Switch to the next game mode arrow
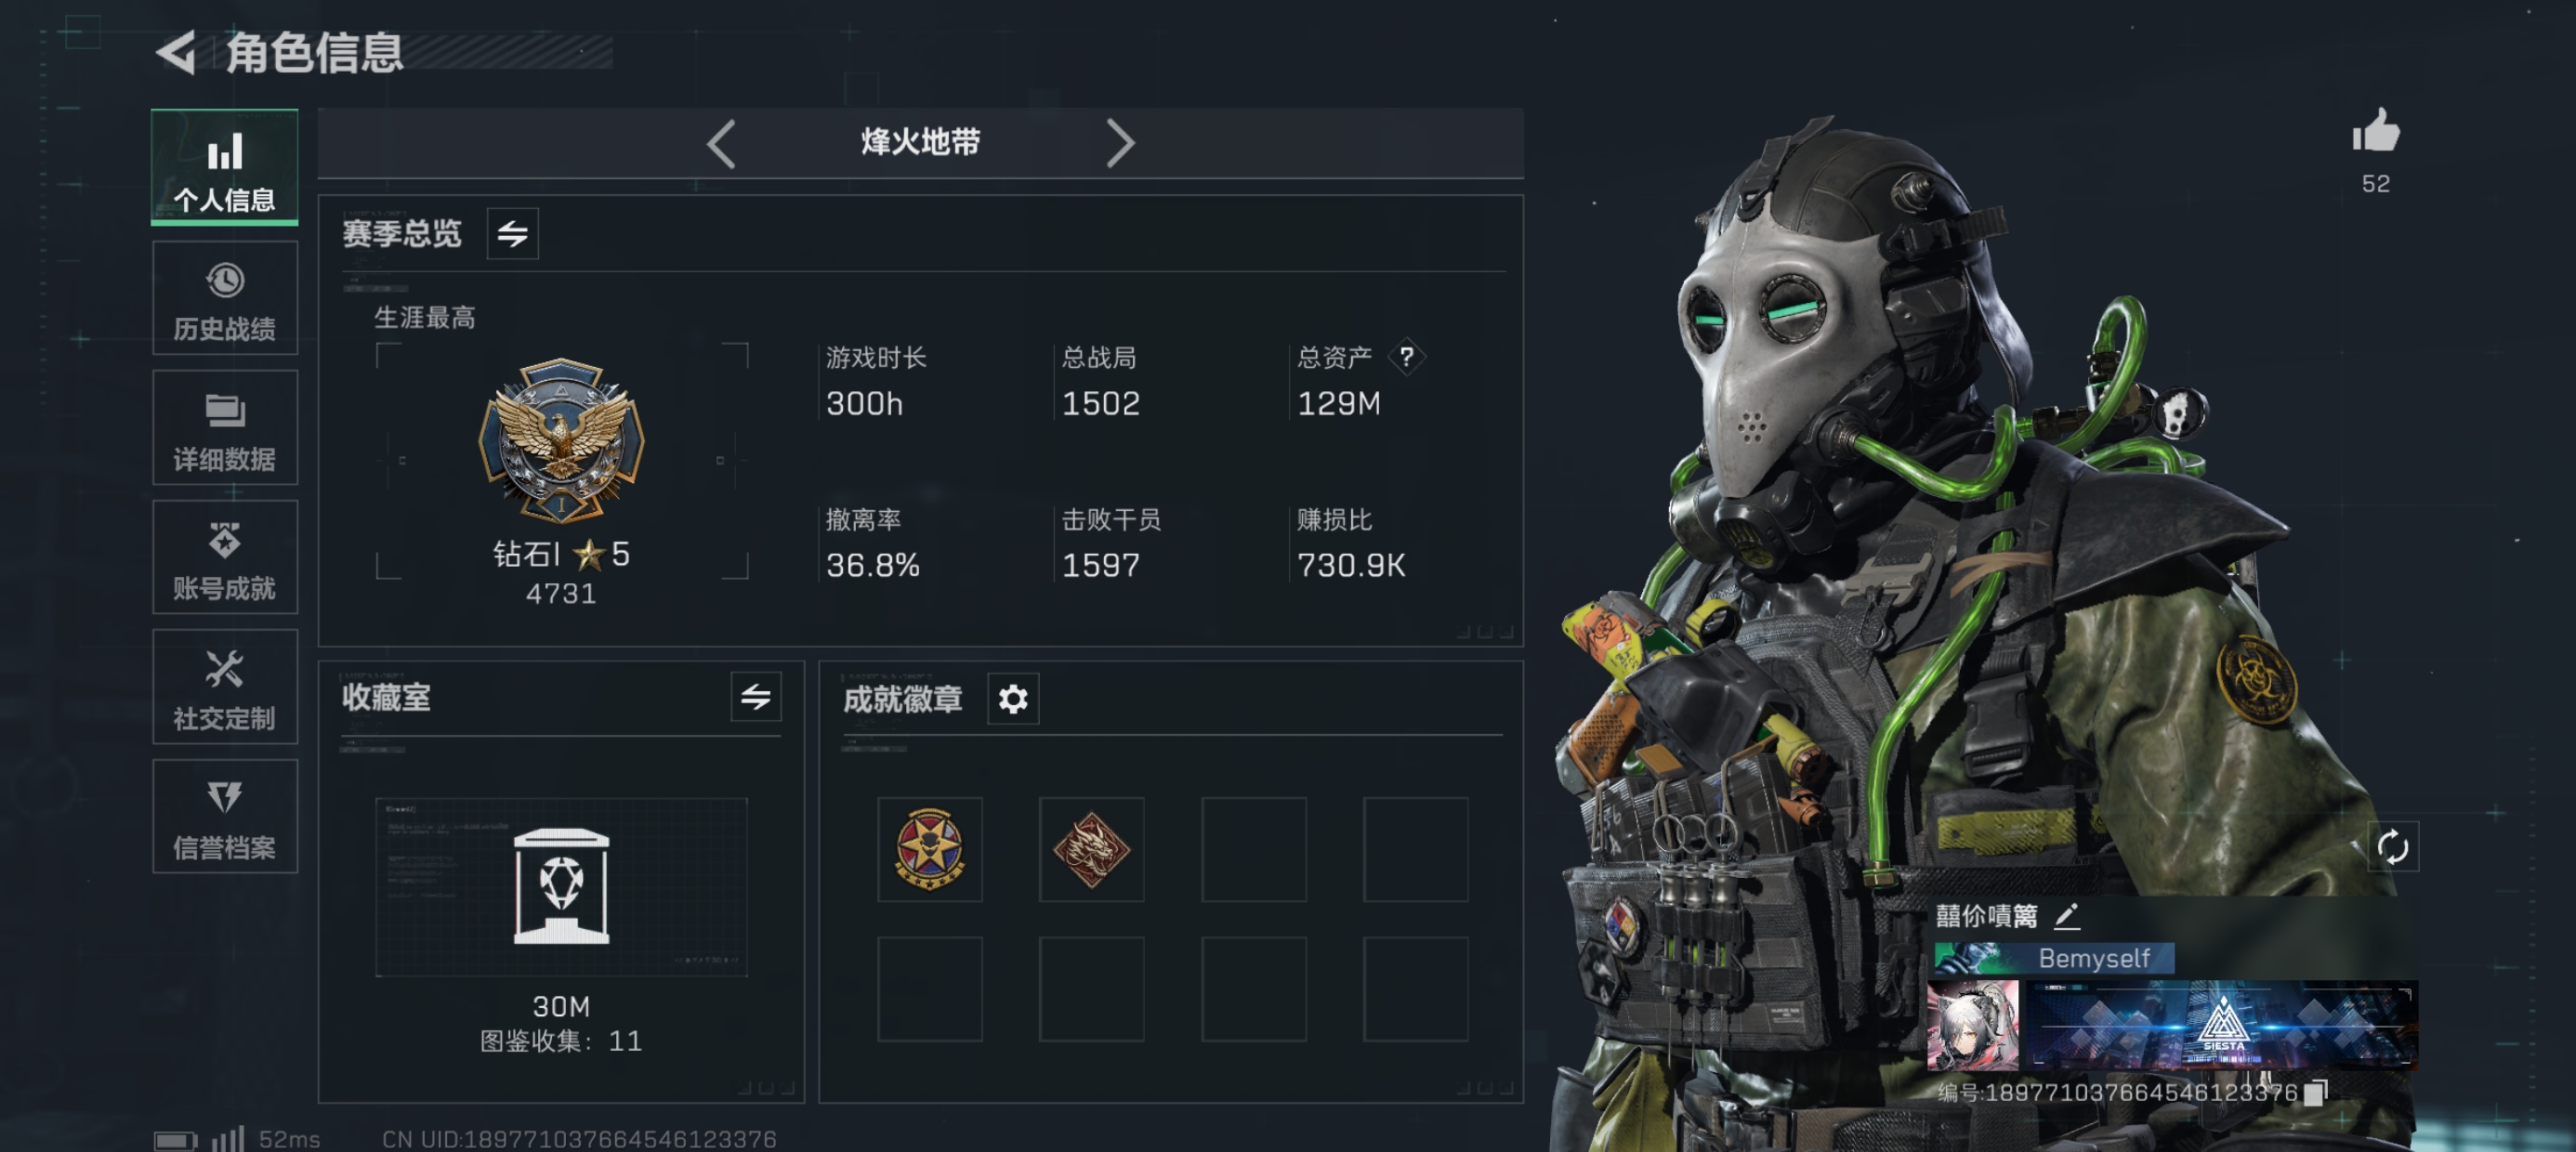 1120,144
